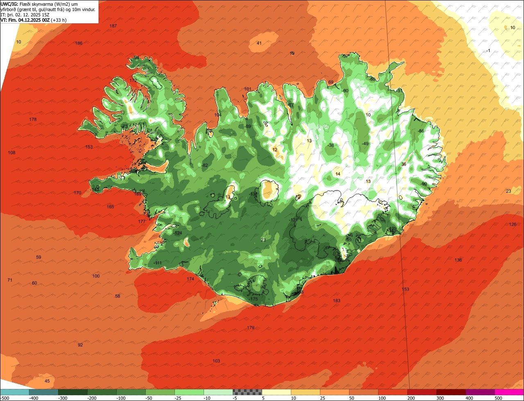Click the flux value 71 on the map
524x401 pixels.
[x=10, y=280]
